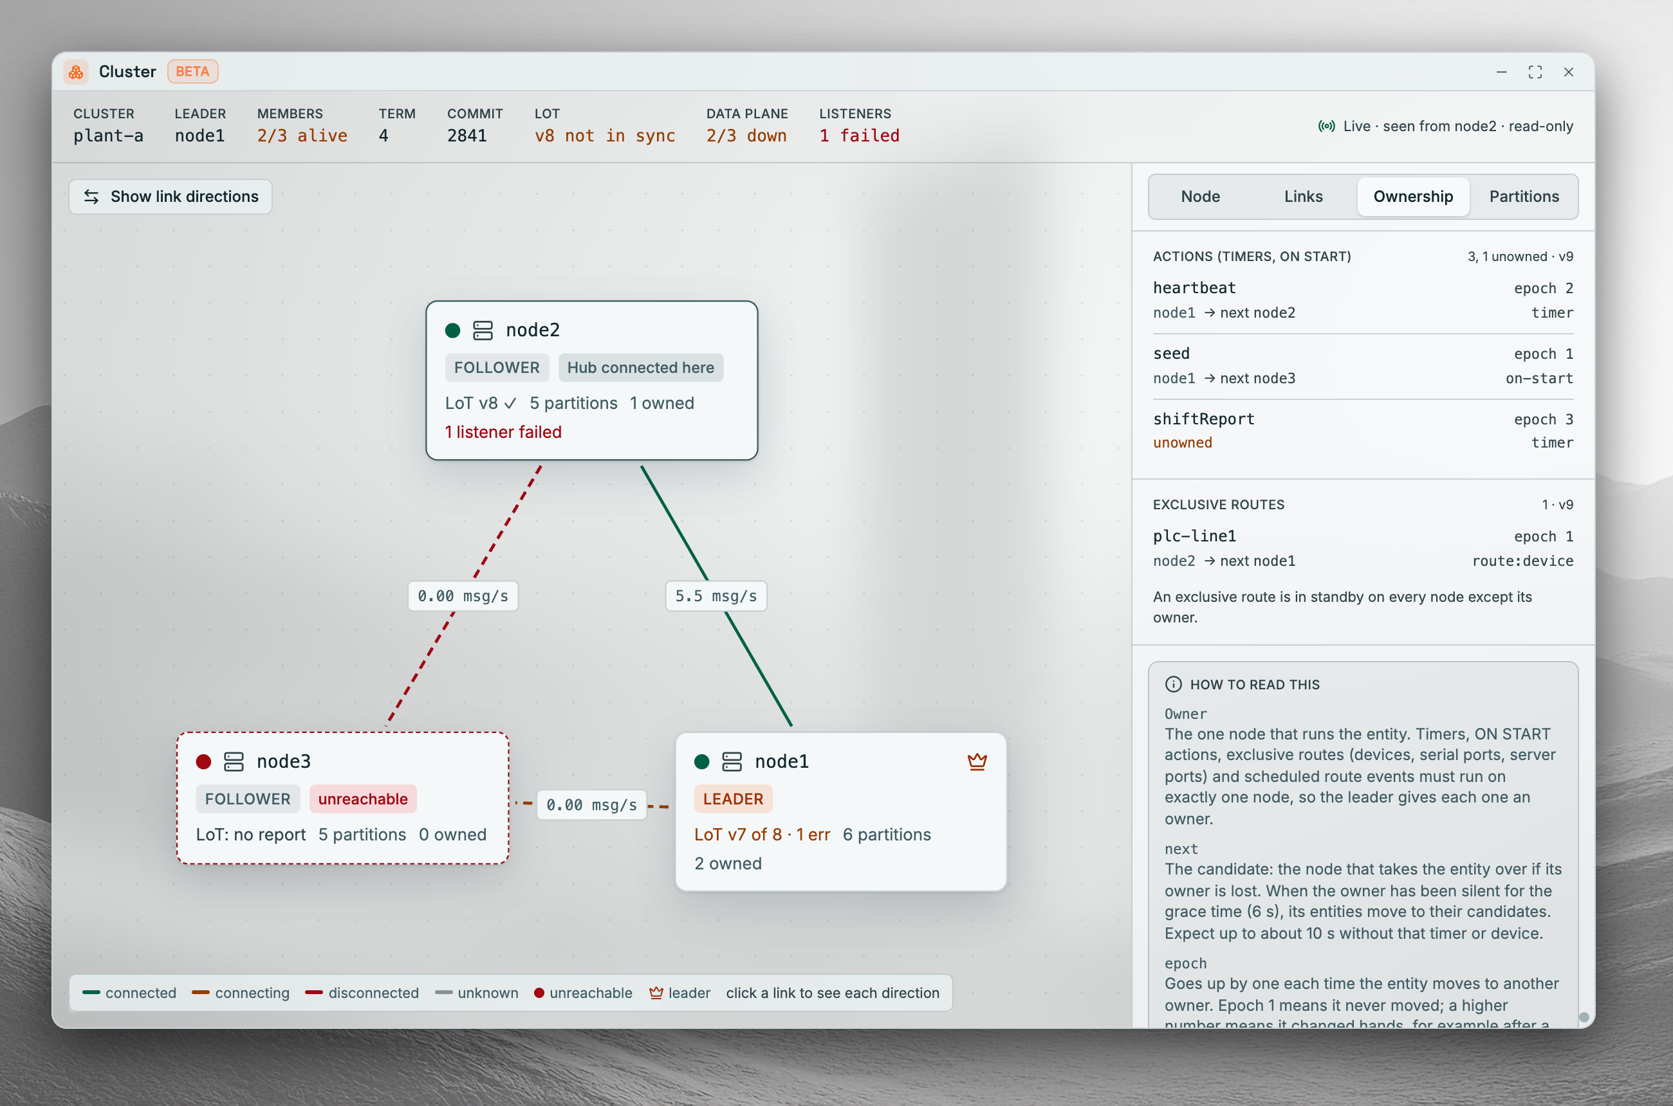Viewport: 1673px width, 1106px height.
Task: Click 'LoT v7 of 8 · 1 err' on node1
Action: (x=762, y=835)
